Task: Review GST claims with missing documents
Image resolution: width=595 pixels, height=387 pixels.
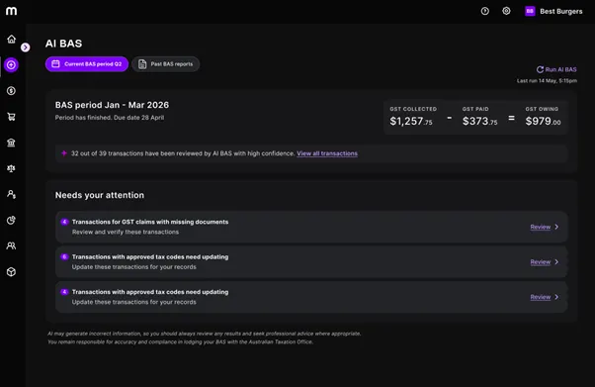Action: point(541,227)
